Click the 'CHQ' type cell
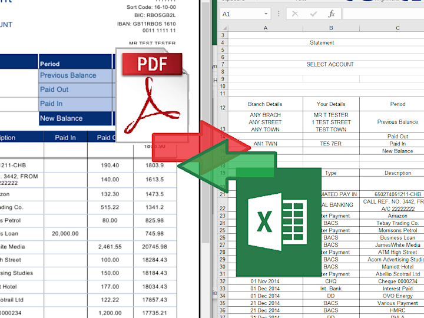The width and height of the screenshot is (424, 318). [331, 281]
